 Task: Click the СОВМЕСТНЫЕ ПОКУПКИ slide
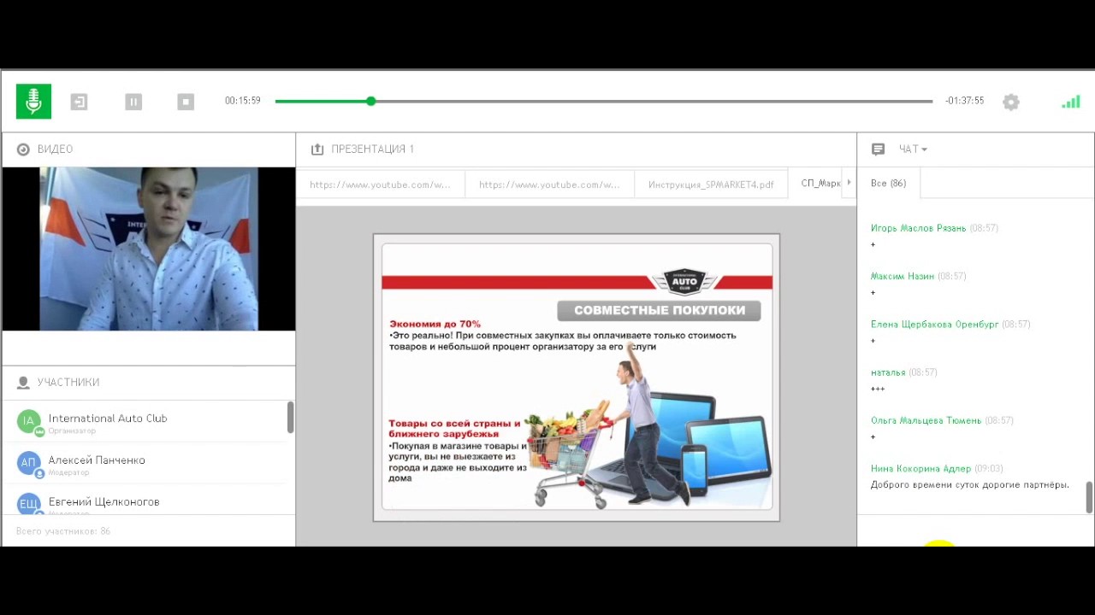click(577, 377)
